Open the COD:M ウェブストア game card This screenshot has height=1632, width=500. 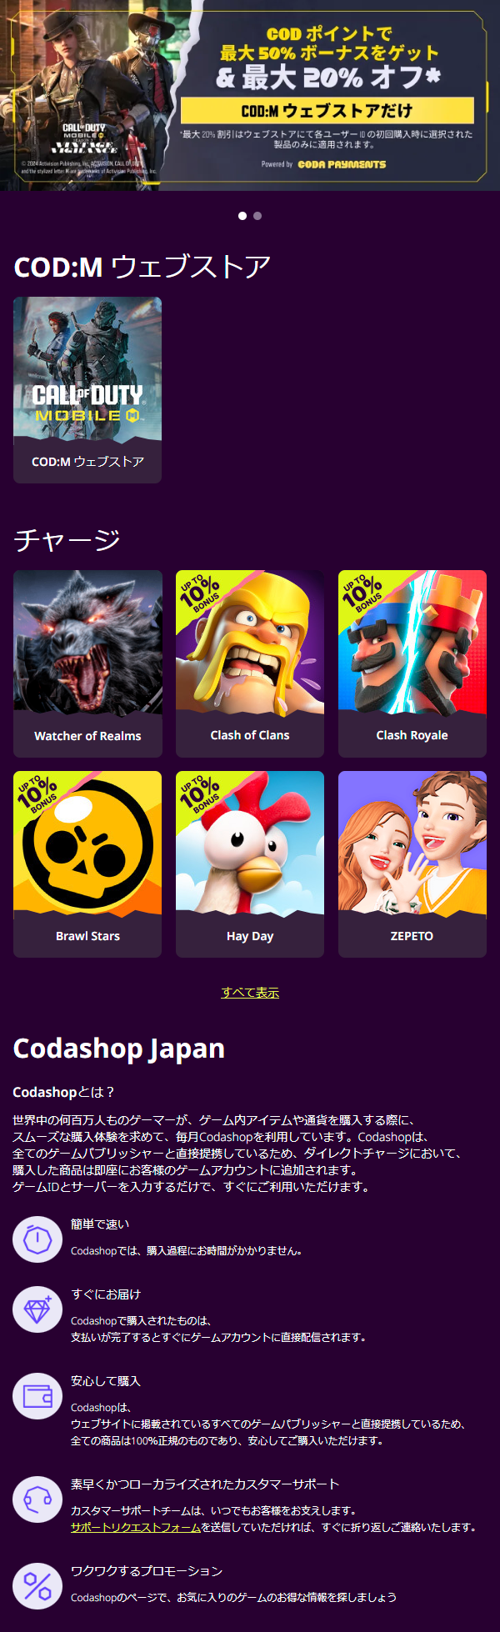(x=87, y=390)
